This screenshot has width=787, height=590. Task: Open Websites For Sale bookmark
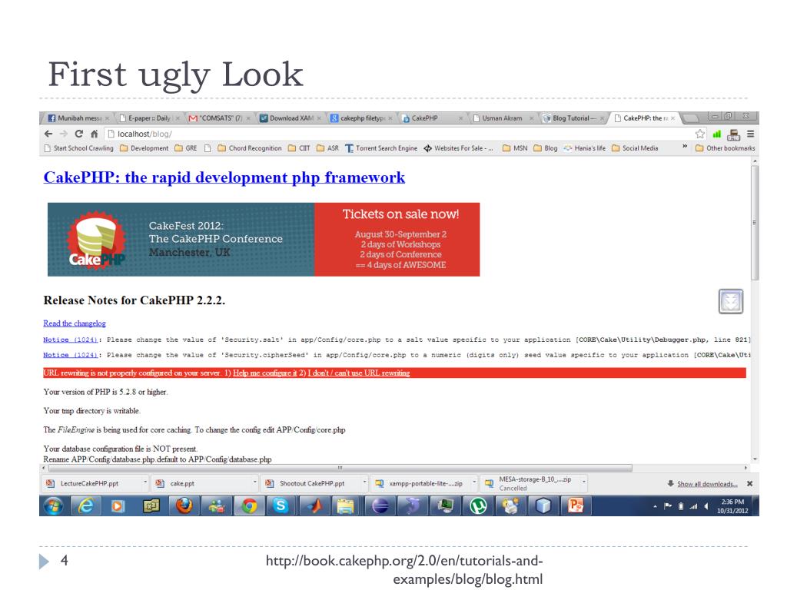click(459, 148)
